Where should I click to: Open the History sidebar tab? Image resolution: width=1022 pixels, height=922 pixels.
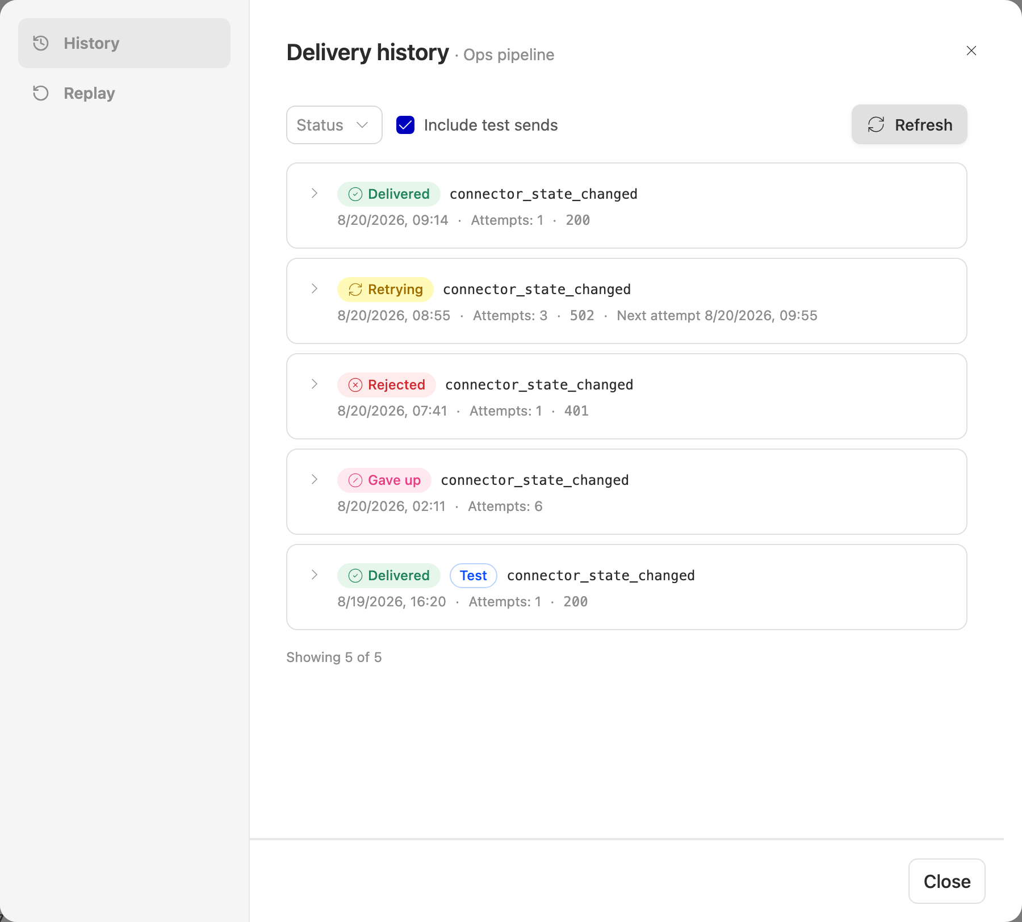point(124,43)
